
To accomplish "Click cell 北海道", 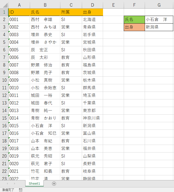I will [92, 19].
